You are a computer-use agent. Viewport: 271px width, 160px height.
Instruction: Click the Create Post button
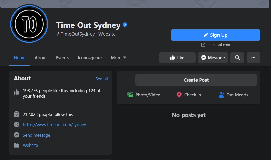(196, 80)
